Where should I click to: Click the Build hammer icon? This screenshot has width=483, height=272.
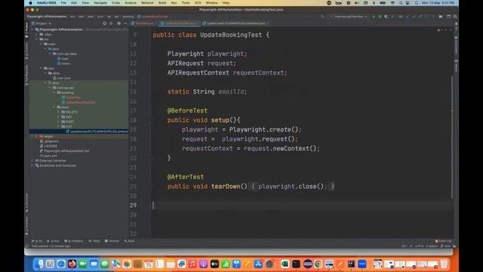(322, 17)
